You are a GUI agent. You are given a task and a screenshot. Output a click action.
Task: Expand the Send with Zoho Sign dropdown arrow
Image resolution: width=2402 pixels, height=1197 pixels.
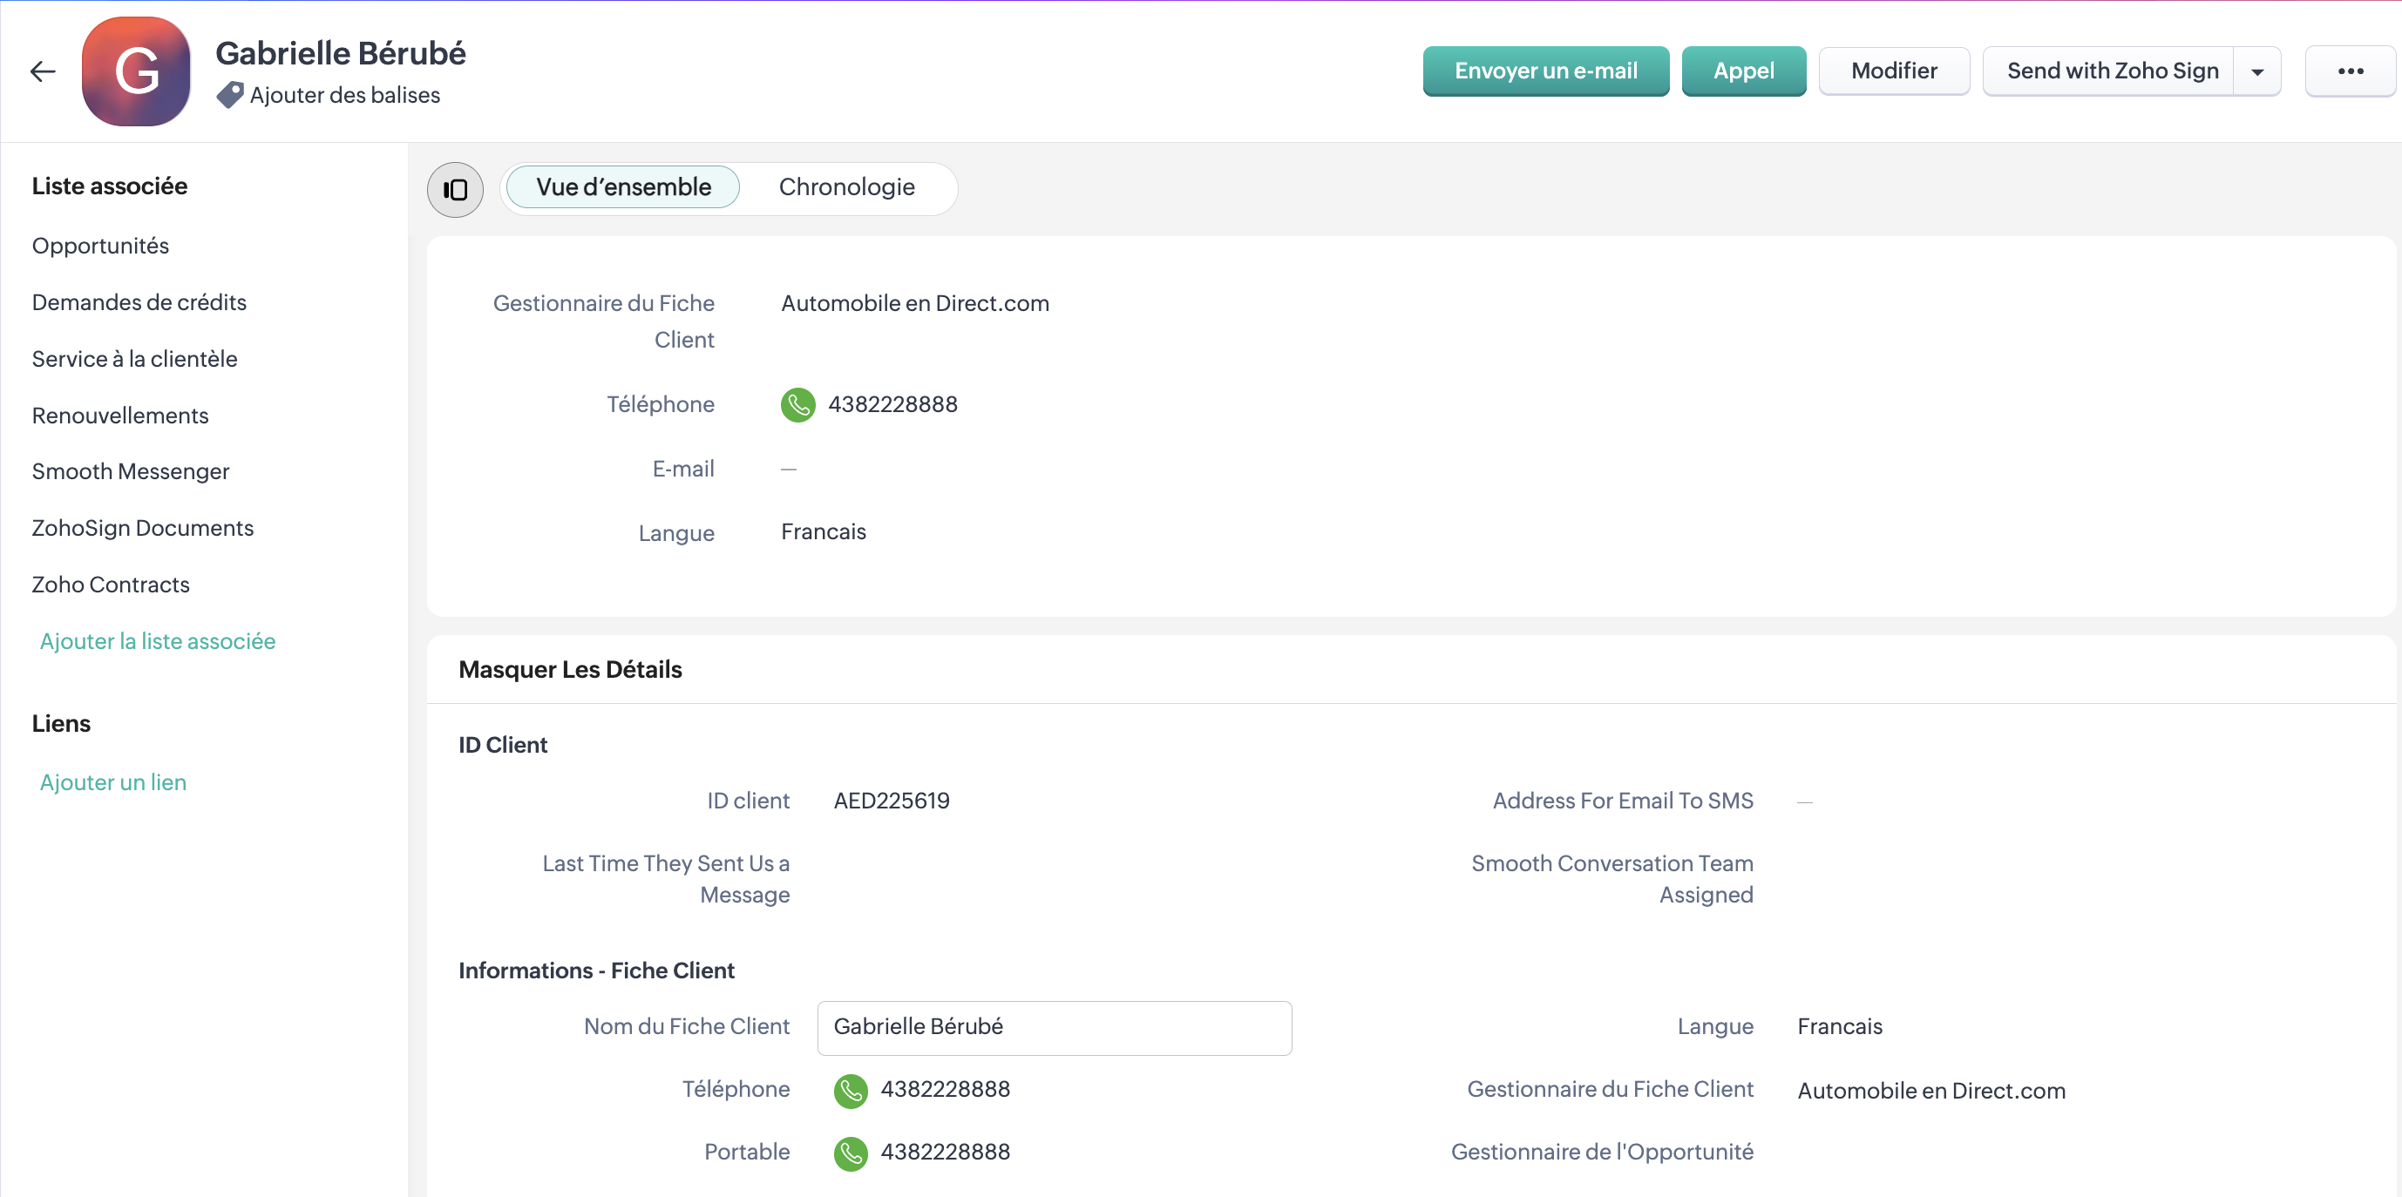(x=2256, y=71)
